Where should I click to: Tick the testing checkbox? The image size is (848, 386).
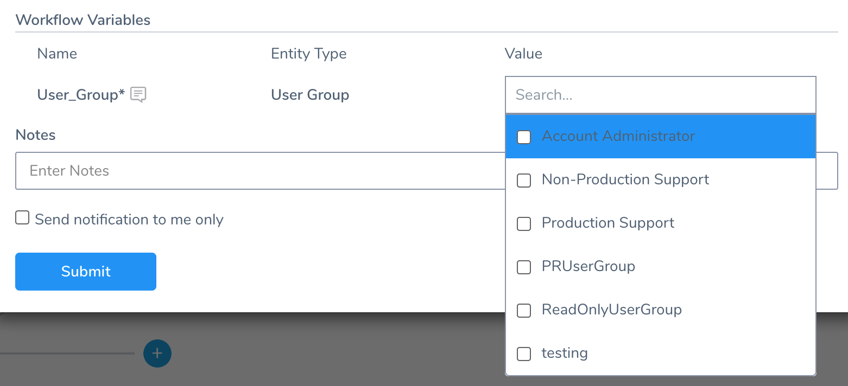(x=524, y=353)
